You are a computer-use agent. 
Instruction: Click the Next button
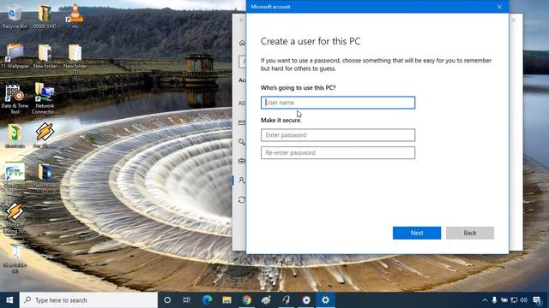click(x=417, y=233)
